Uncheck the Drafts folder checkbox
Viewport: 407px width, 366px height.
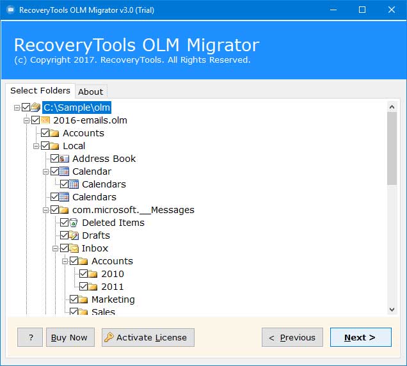[x=64, y=235]
